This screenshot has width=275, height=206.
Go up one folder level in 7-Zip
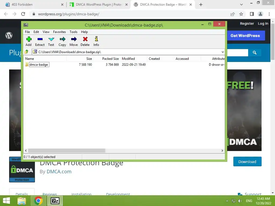27,52
